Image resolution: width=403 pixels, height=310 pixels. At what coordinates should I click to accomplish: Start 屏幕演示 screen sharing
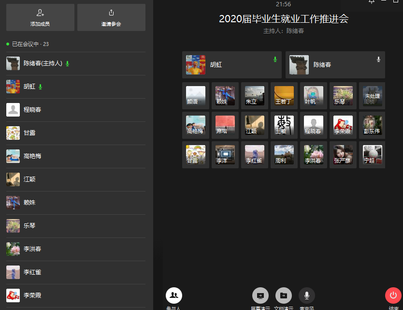click(x=260, y=295)
